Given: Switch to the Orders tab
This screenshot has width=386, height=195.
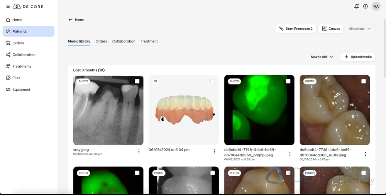Looking at the screenshot, I should pos(101,41).
